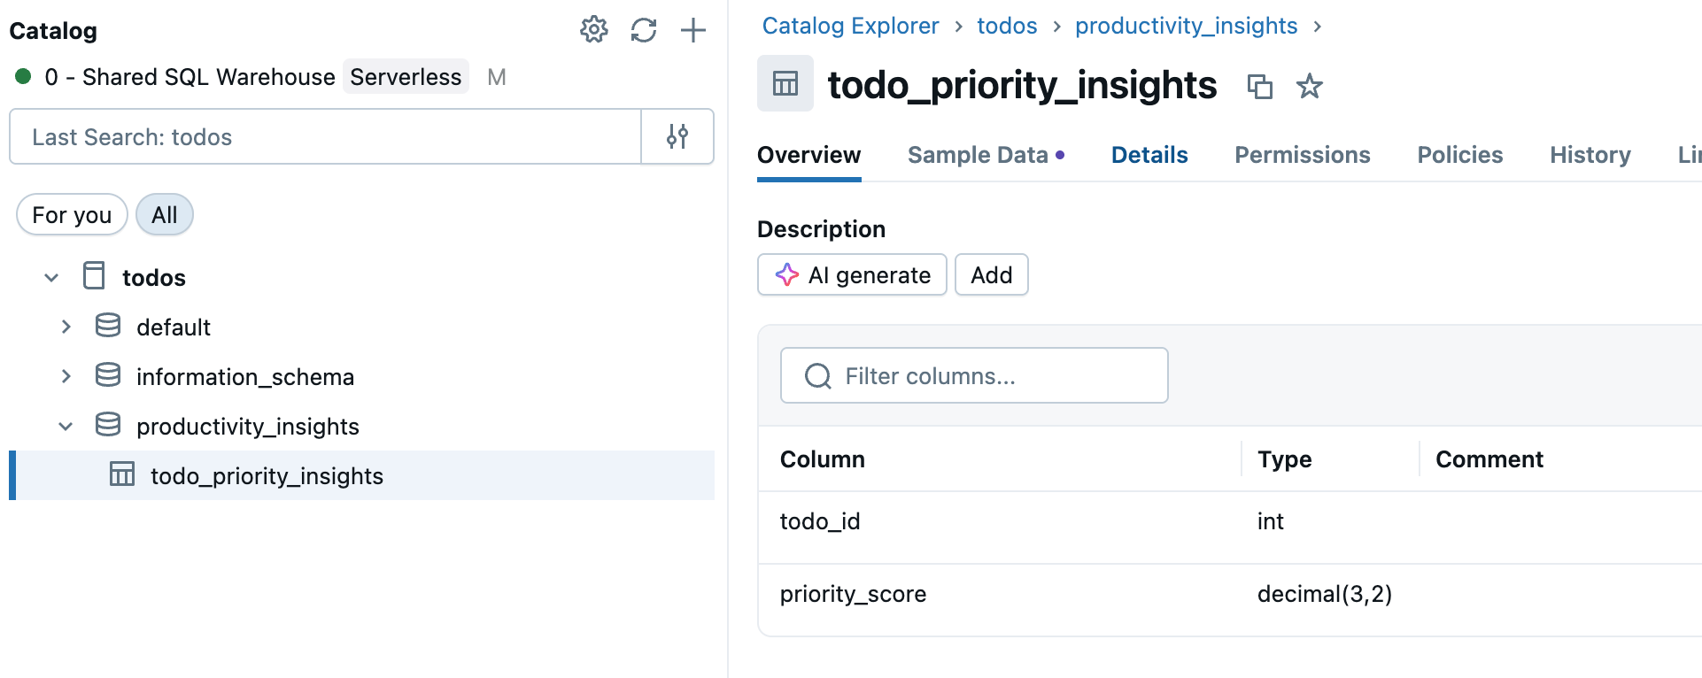Click the plus icon to add catalog item

click(693, 29)
